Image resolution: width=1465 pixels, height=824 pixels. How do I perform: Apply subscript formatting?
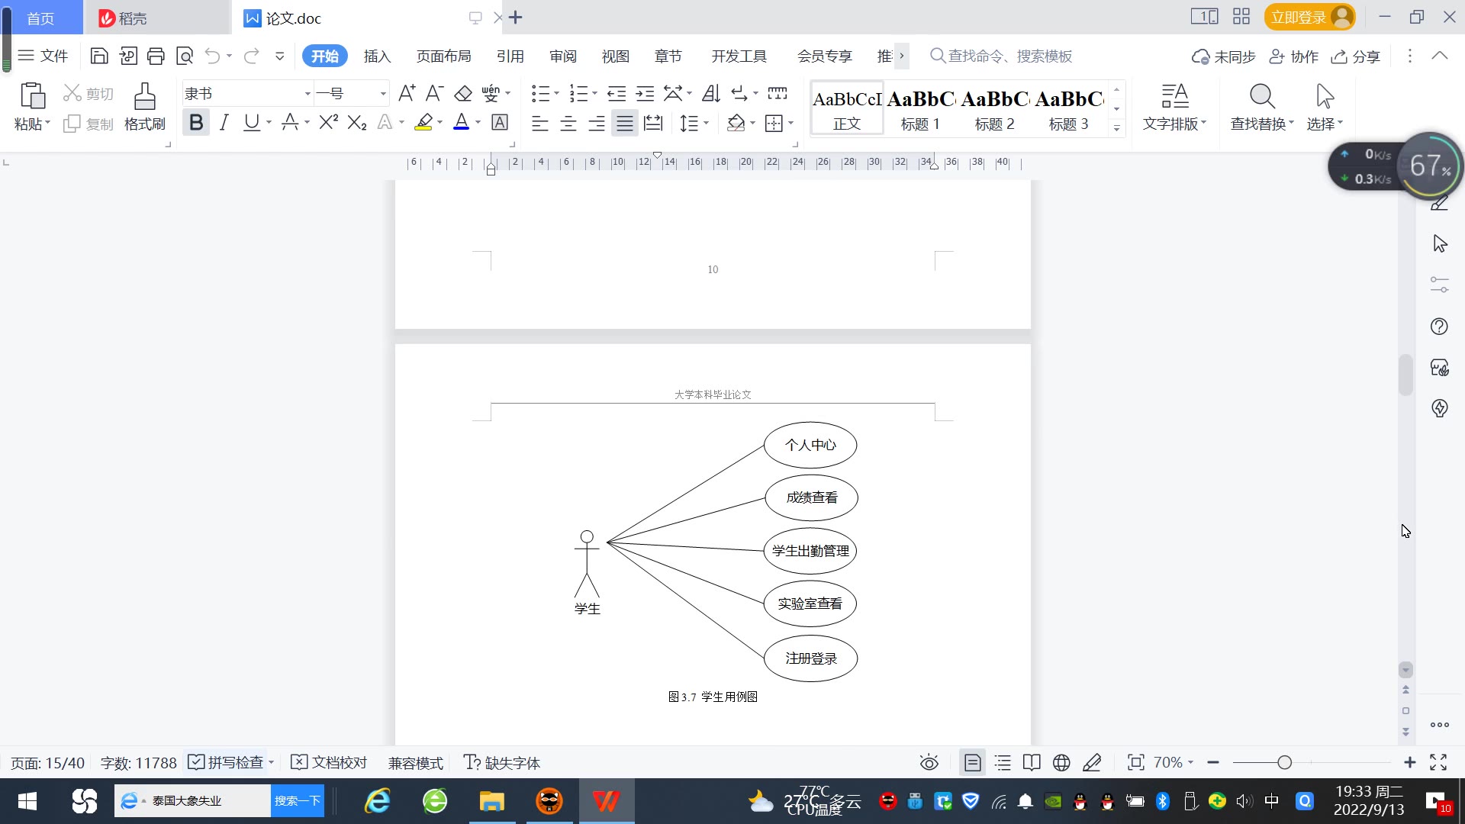(357, 122)
